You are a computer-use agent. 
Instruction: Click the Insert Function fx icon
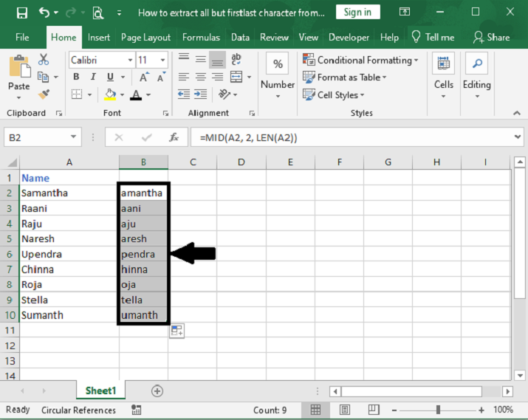[x=174, y=138]
